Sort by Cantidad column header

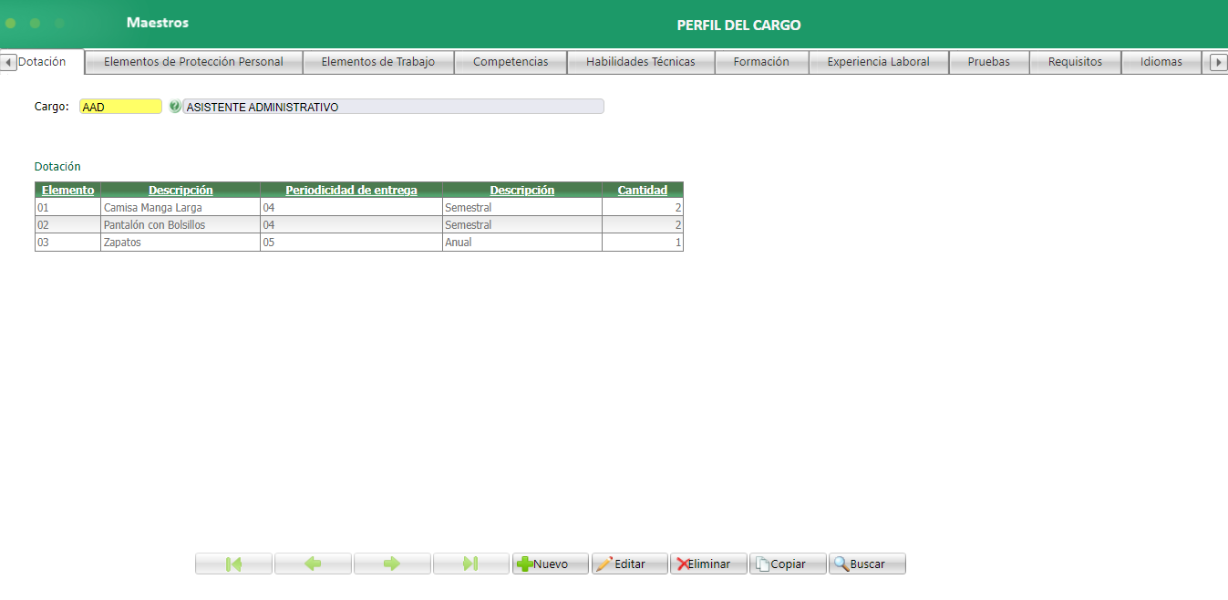click(x=643, y=191)
